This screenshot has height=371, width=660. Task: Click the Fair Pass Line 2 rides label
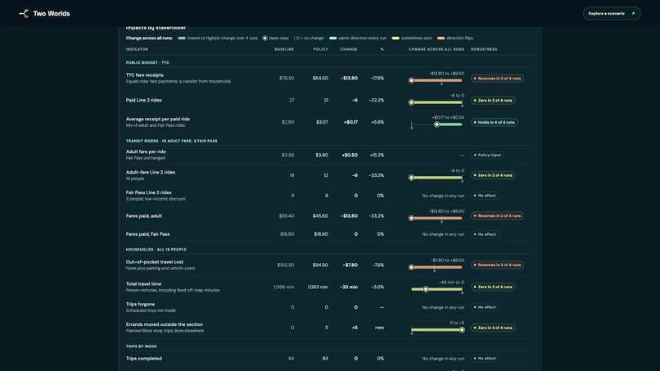[x=148, y=192]
